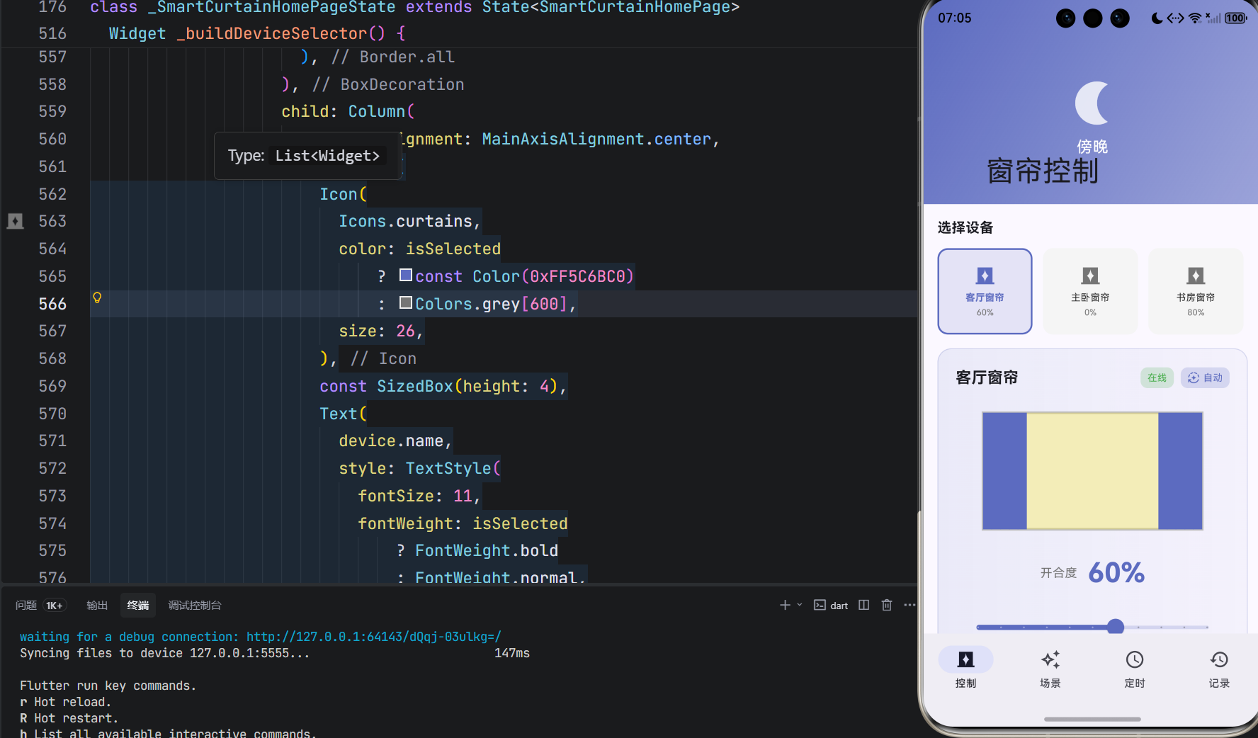Click Icons.curtains on line 563

pyautogui.click(x=405, y=221)
